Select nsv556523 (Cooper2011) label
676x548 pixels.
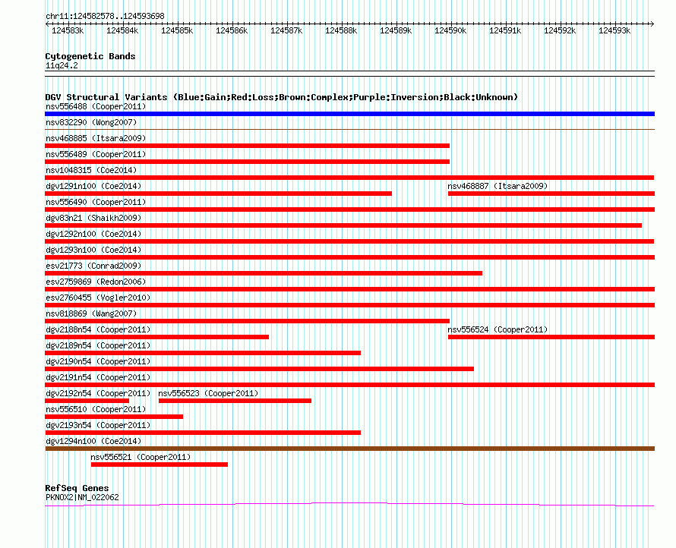[208, 393]
